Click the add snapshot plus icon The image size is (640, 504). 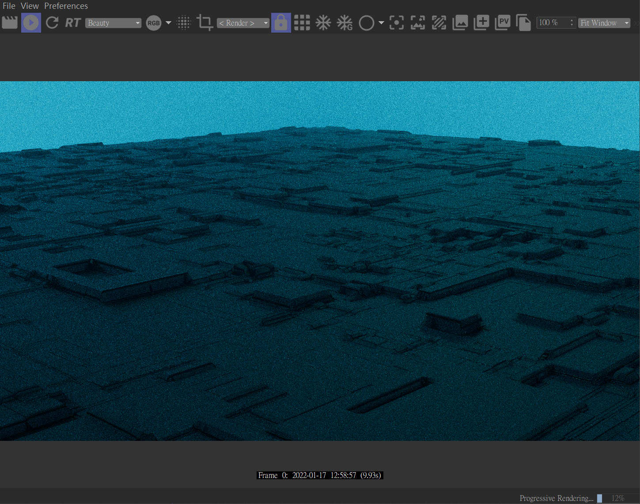tap(481, 23)
